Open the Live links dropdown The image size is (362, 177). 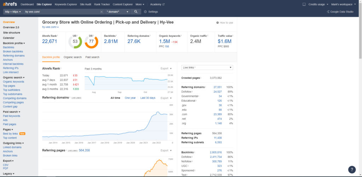coord(207,67)
